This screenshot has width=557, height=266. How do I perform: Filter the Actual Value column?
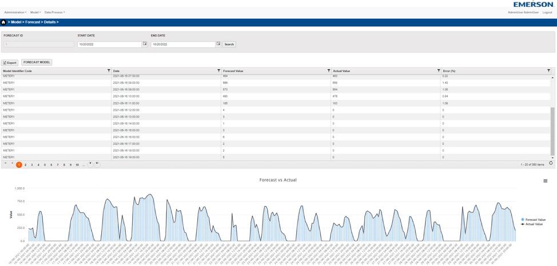[439, 71]
